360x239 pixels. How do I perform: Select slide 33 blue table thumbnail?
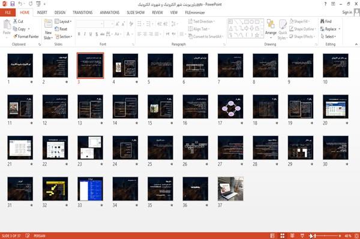pos(90,189)
